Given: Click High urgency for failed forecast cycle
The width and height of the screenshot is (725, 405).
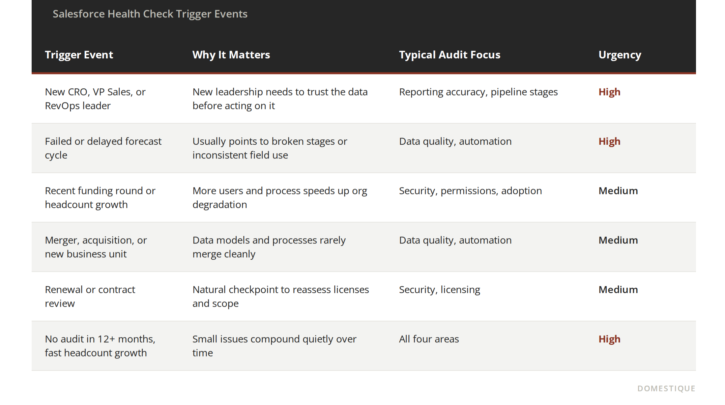Looking at the screenshot, I should pyautogui.click(x=609, y=141).
